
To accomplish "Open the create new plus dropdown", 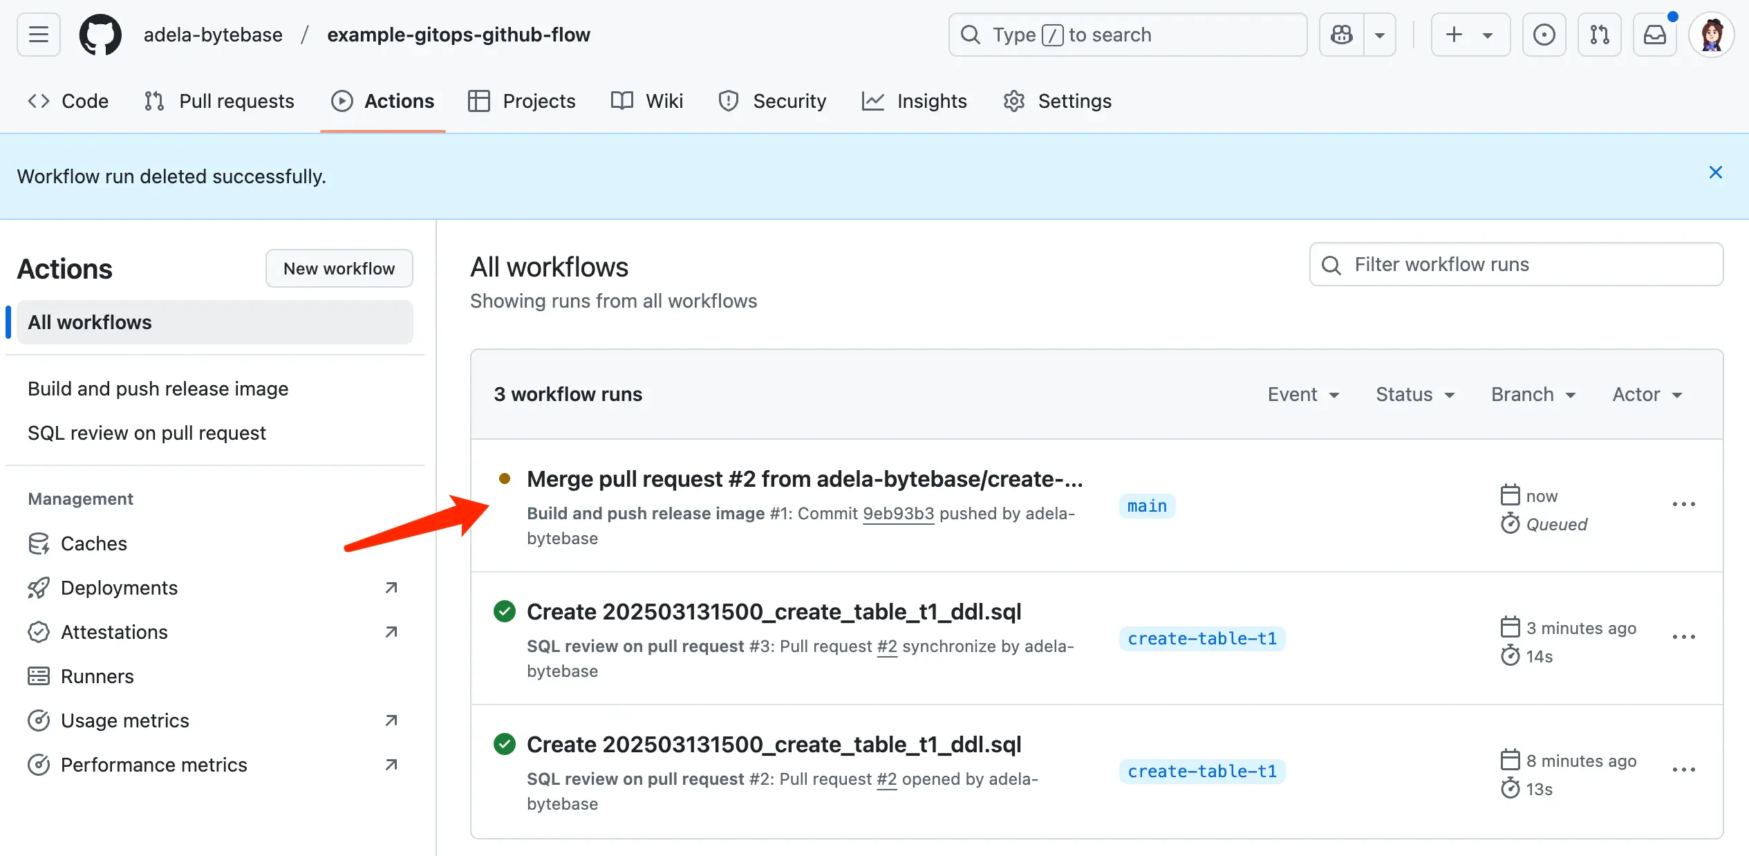I will tap(1470, 35).
